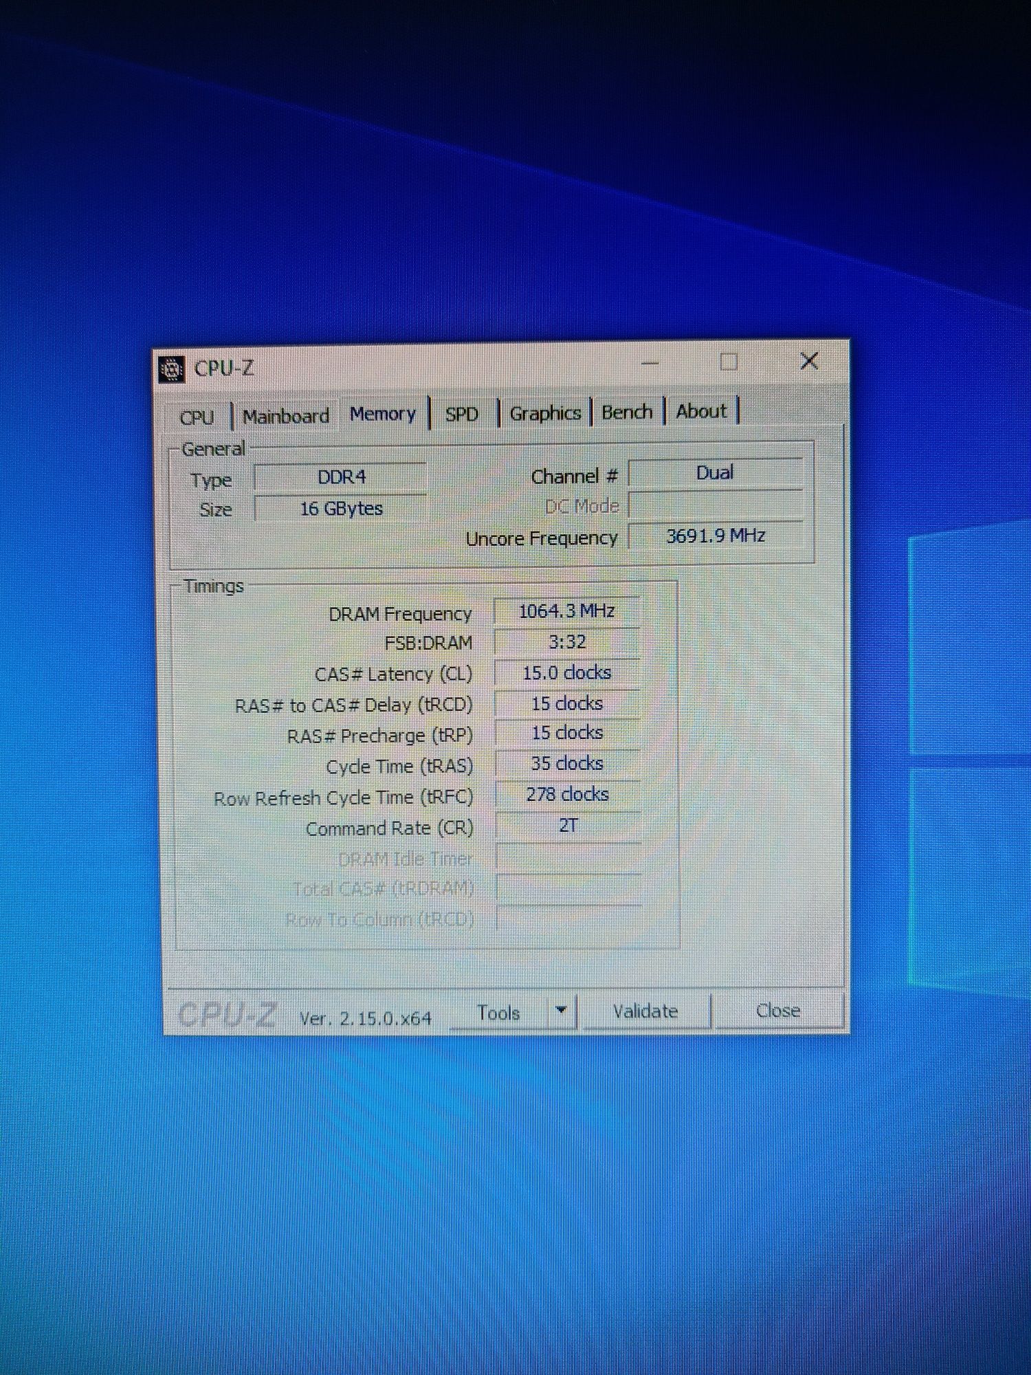Minimize the CPU-Z window
Screen dimensions: 1031x1375
point(650,363)
